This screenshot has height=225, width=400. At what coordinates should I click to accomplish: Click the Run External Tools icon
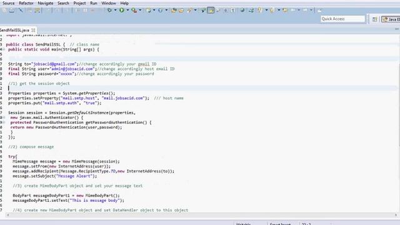click(x=134, y=10)
